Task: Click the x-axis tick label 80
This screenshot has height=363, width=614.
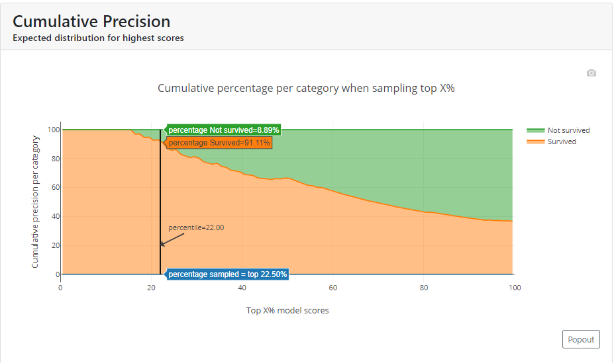Action: pos(424,288)
